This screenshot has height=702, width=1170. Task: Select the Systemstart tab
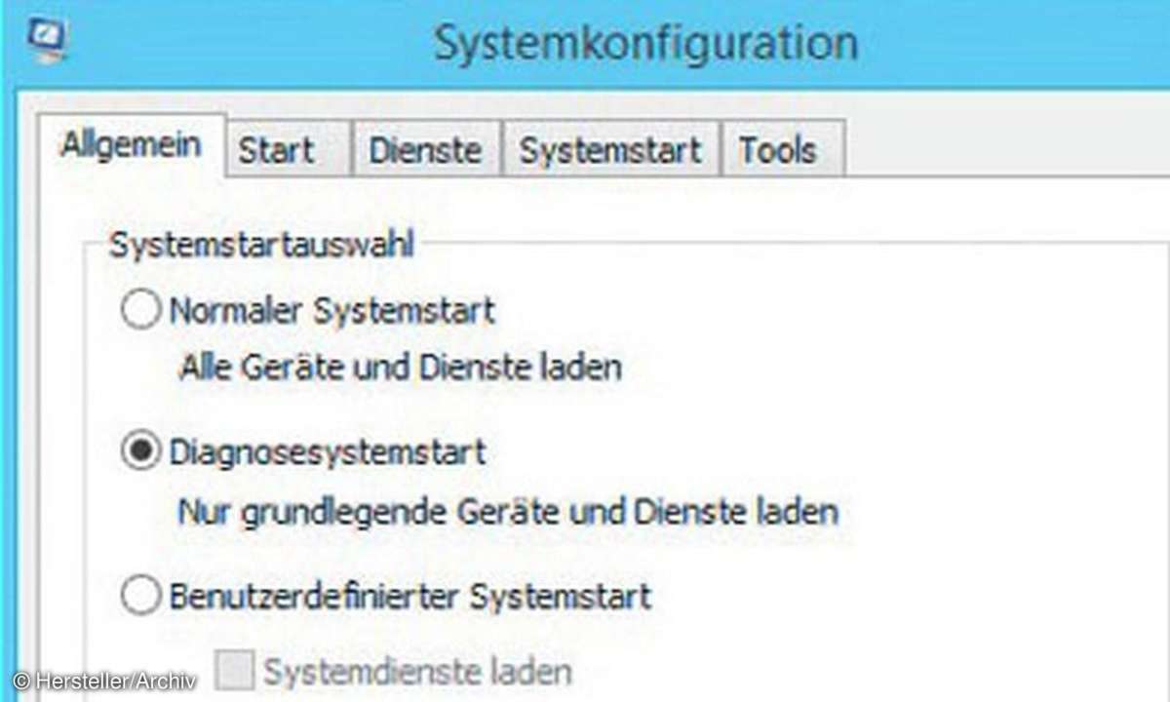(x=610, y=150)
